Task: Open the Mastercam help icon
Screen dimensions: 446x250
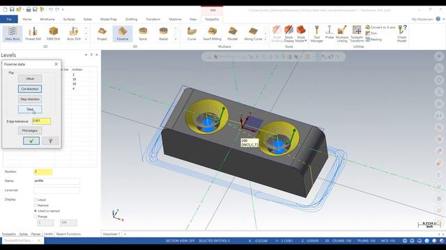Action: 438,19
